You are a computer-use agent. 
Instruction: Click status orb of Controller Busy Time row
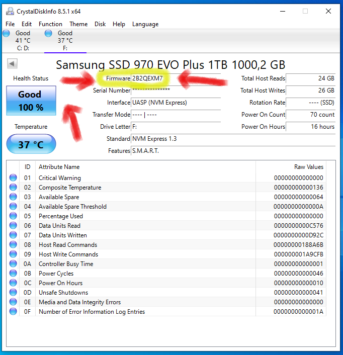13,263
